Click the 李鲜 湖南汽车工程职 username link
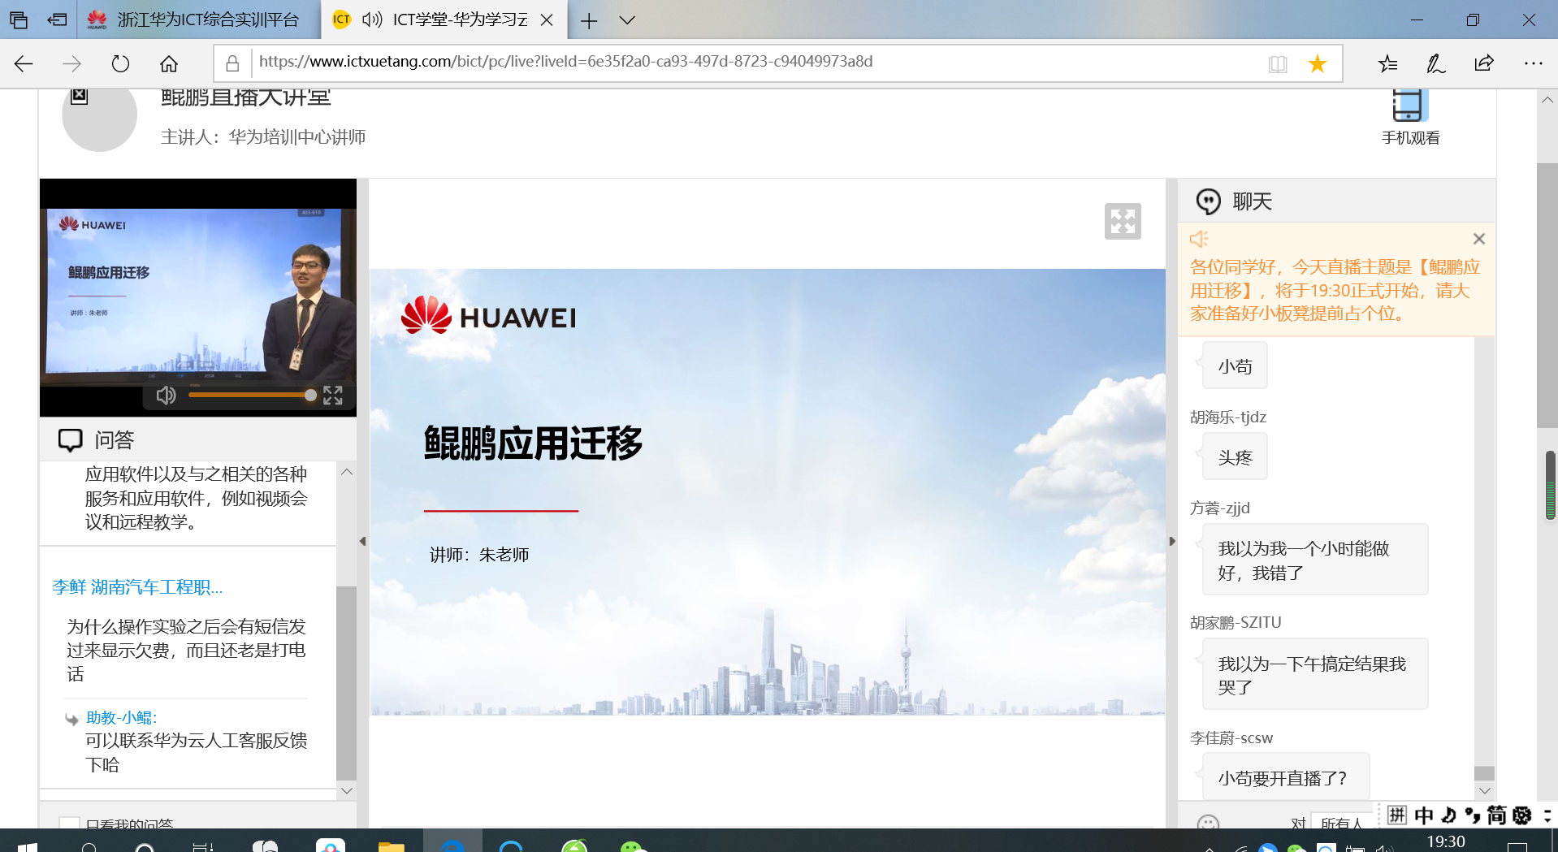 [137, 586]
